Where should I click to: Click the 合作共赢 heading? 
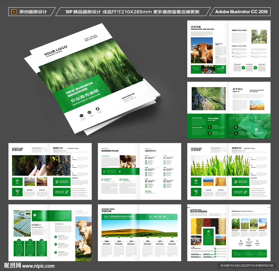pyautogui.click(x=196, y=27)
